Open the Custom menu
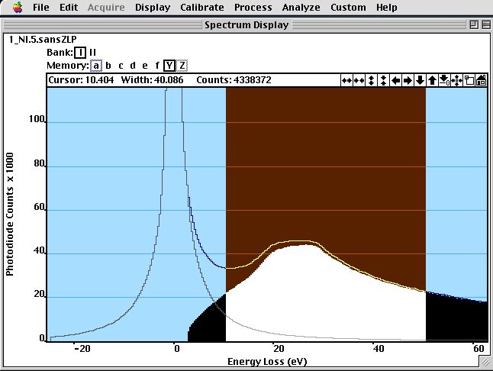The height and width of the screenshot is (371, 493). [x=348, y=7]
